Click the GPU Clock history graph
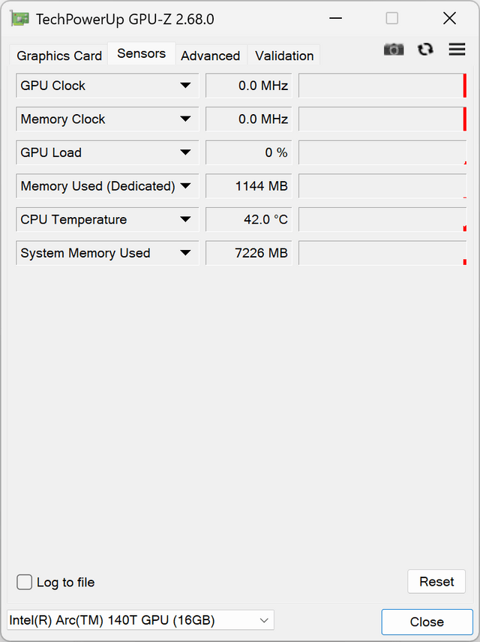The height and width of the screenshot is (642, 480). 382,86
